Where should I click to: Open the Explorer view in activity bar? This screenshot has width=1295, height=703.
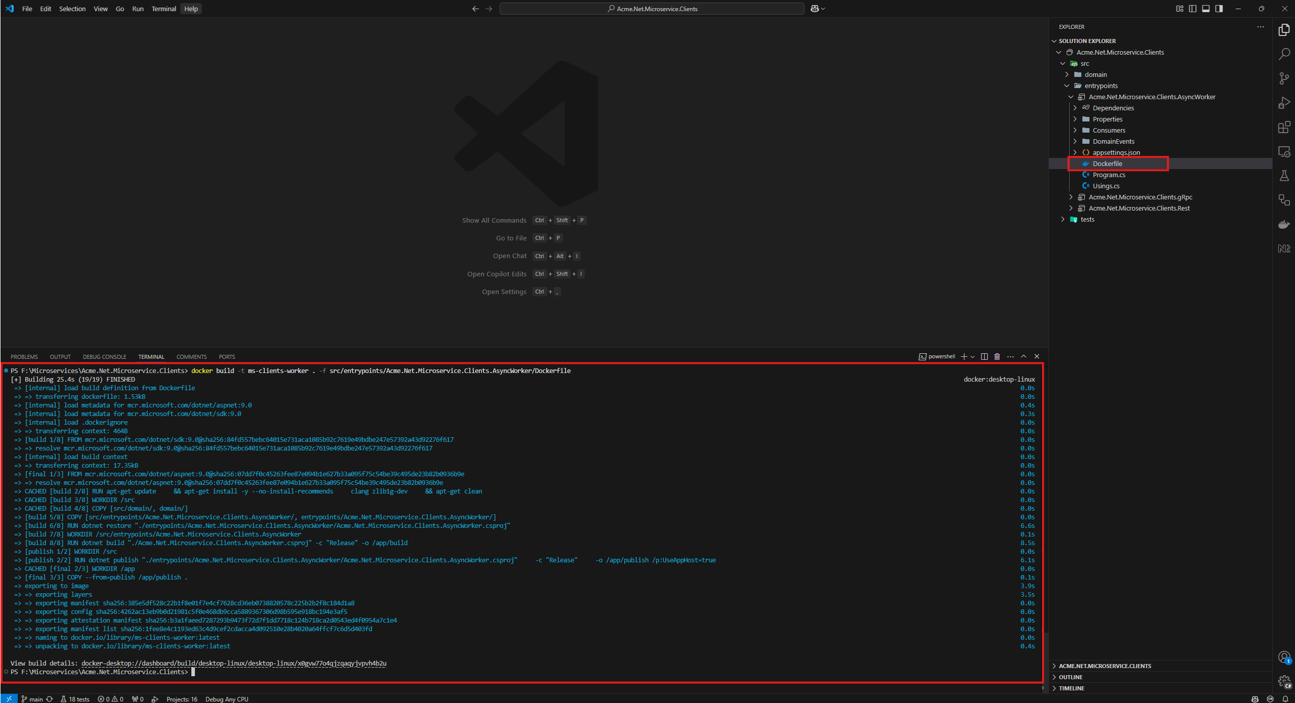[x=1284, y=30]
